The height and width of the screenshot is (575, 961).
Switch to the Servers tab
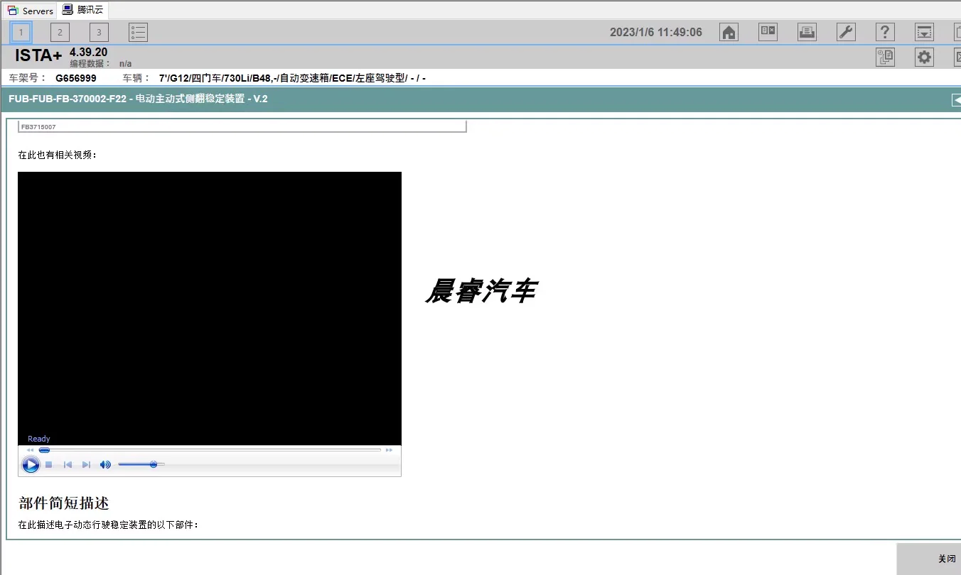(x=30, y=11)
